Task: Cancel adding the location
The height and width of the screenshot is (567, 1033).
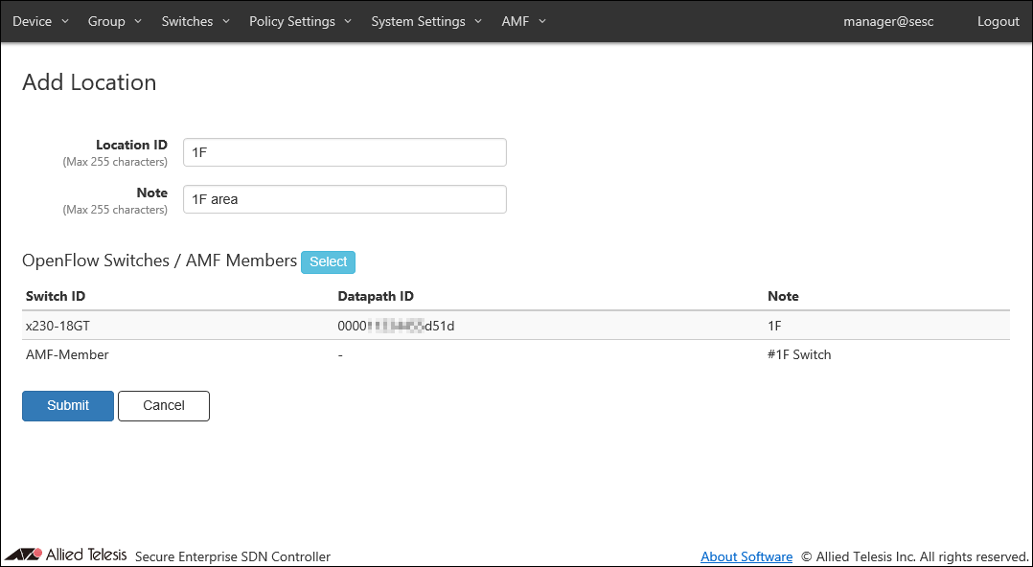Action: tap(163, 406)
